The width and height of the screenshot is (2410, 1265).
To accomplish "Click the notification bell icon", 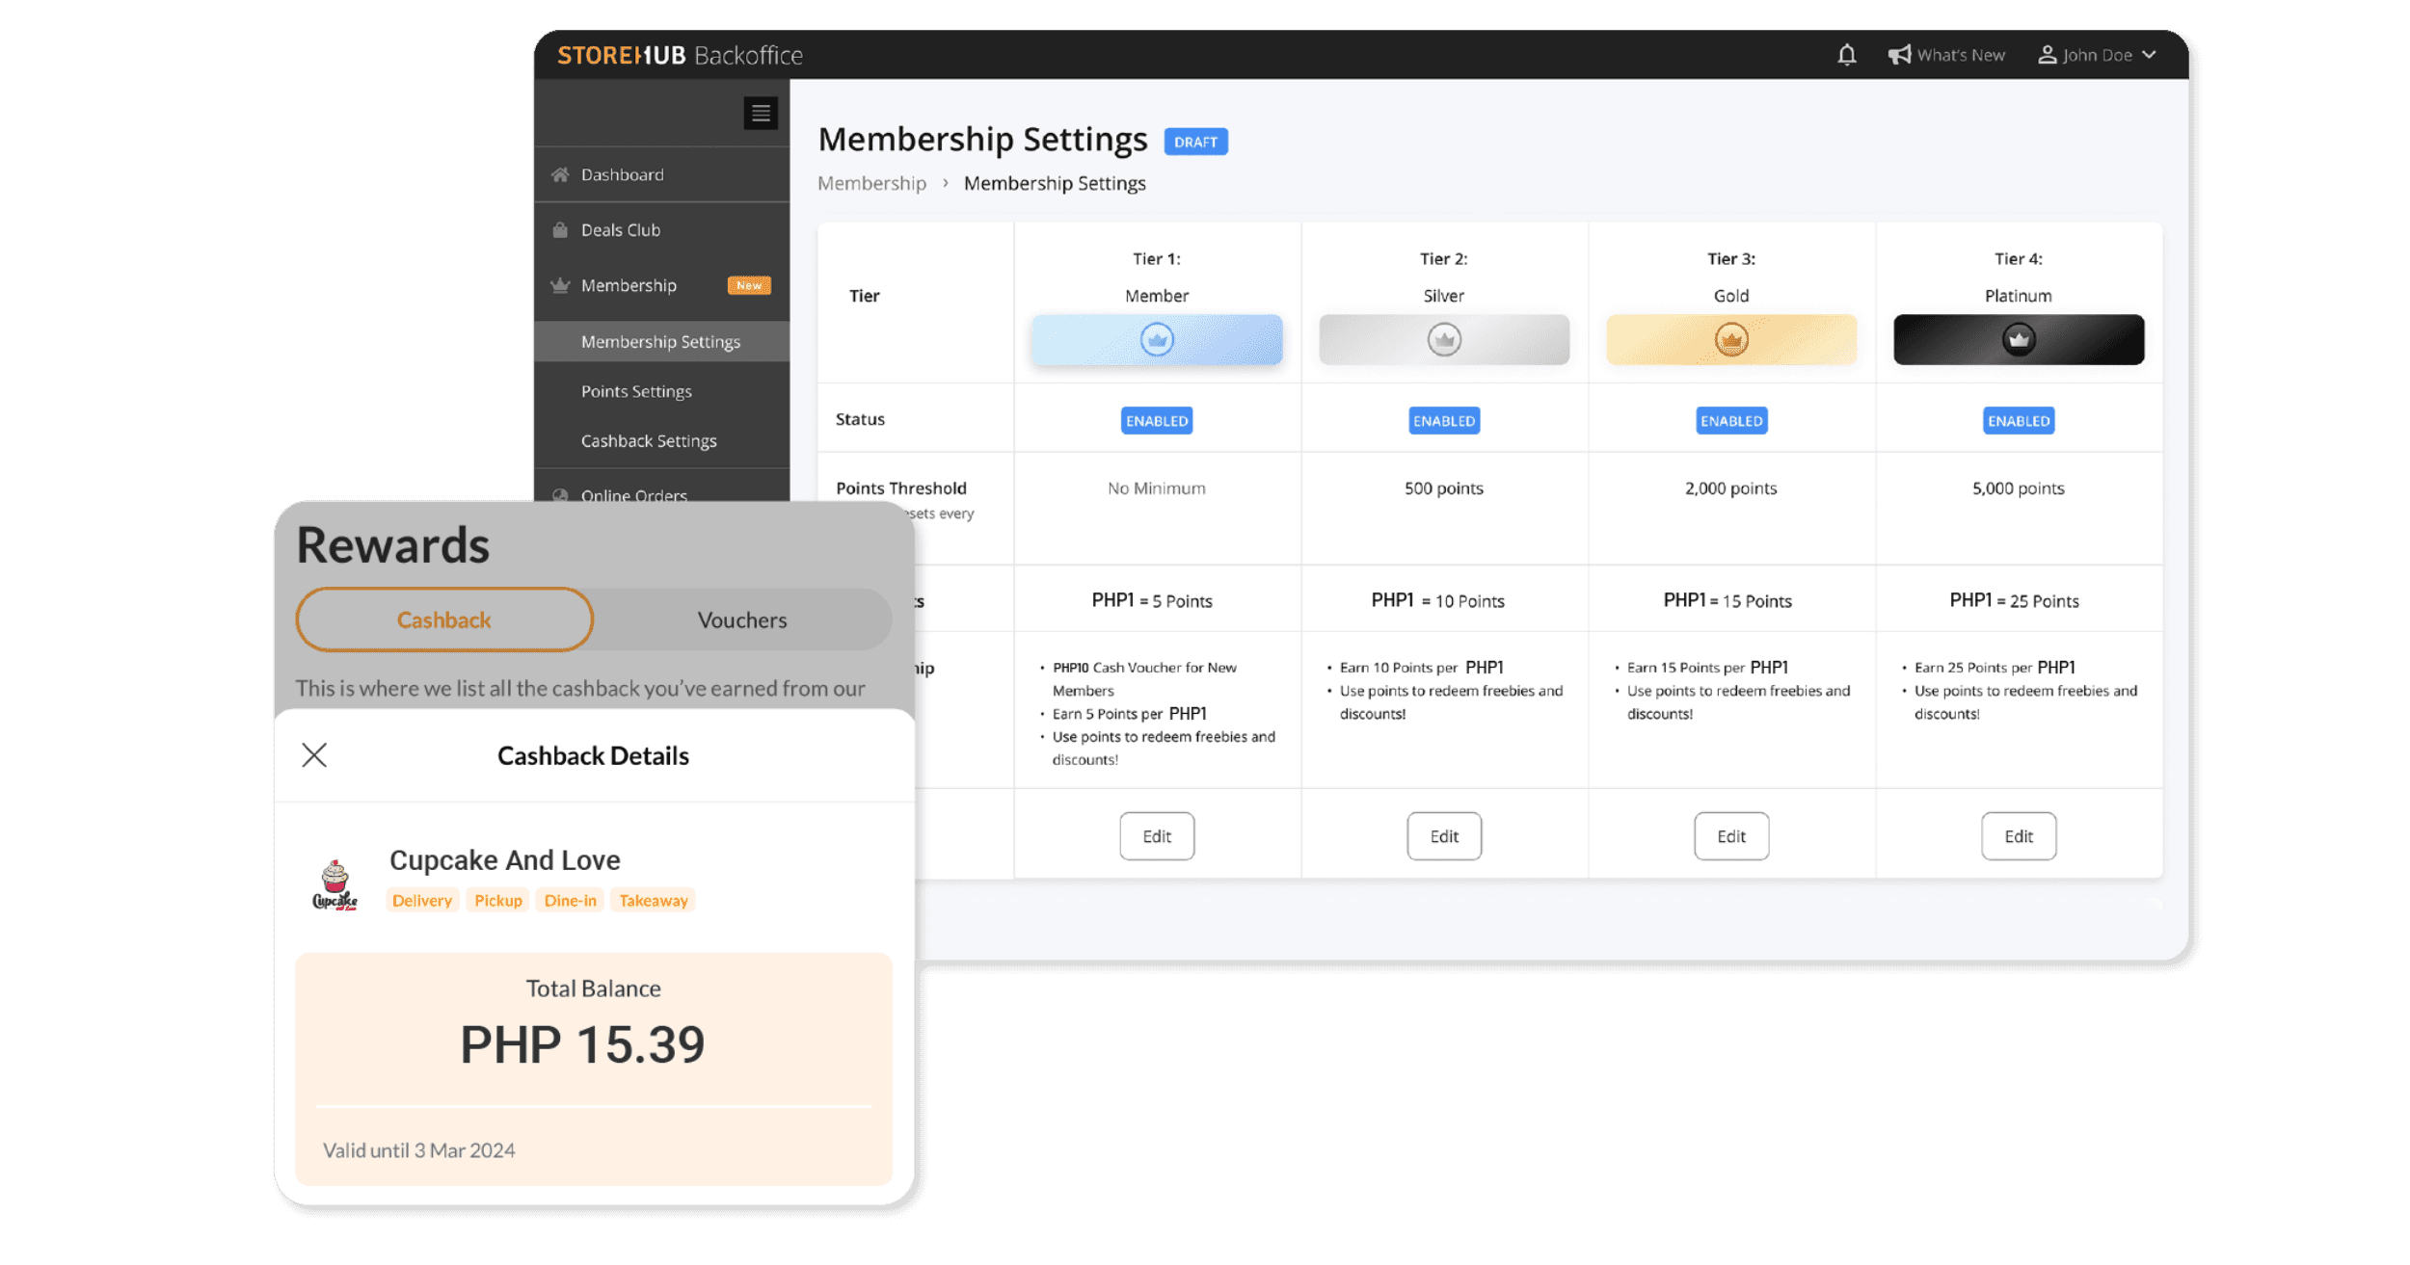I will (1847, 55).
